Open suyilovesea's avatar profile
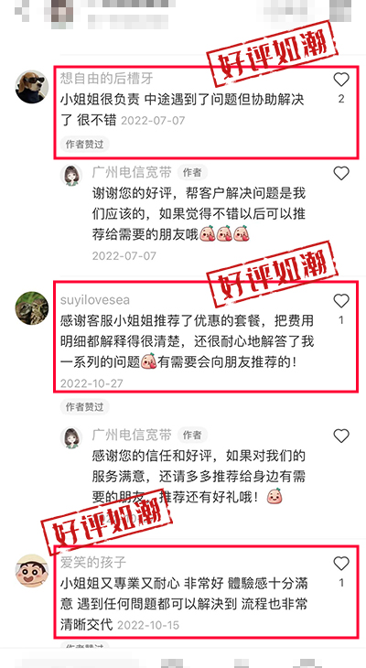 [x=32, y=308]
